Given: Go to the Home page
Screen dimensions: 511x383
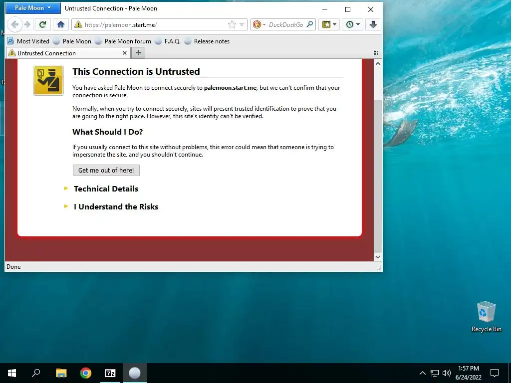Looking at the screenshot, I should pyautogui.click(x=61, y=24).
